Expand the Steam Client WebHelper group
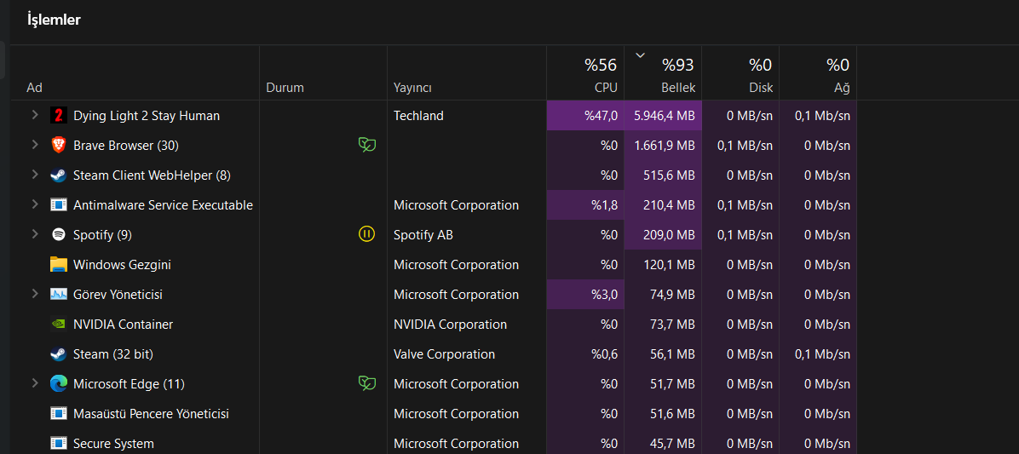Screen dimensions: 1019x454 point(35,175)
